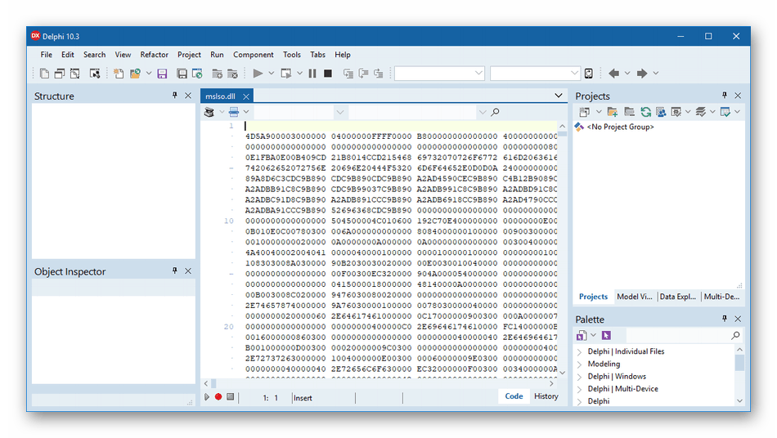
Task: Open the first toolbar combo box
Action: tap(439, 74)
